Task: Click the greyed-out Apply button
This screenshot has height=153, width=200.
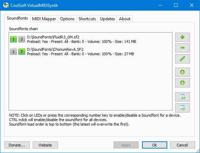Action: pyautogui.click(x=126, y=145)
